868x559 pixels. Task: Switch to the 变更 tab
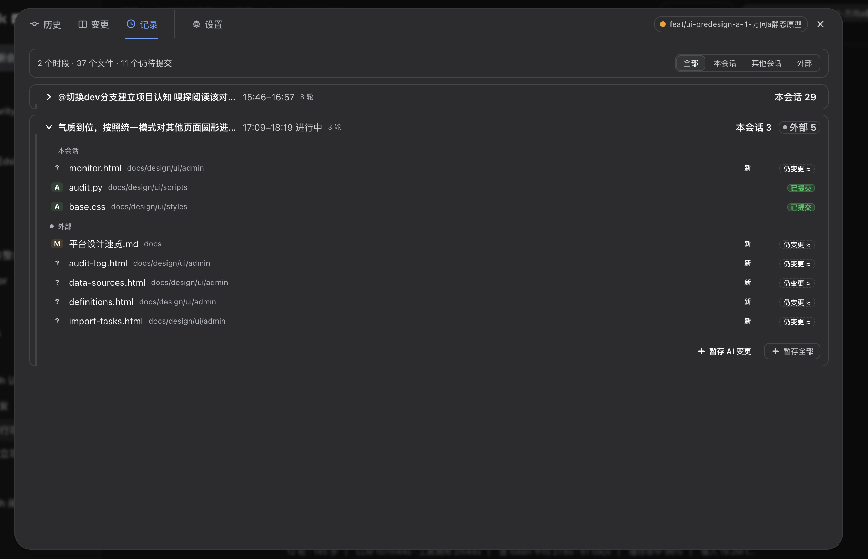94,24
